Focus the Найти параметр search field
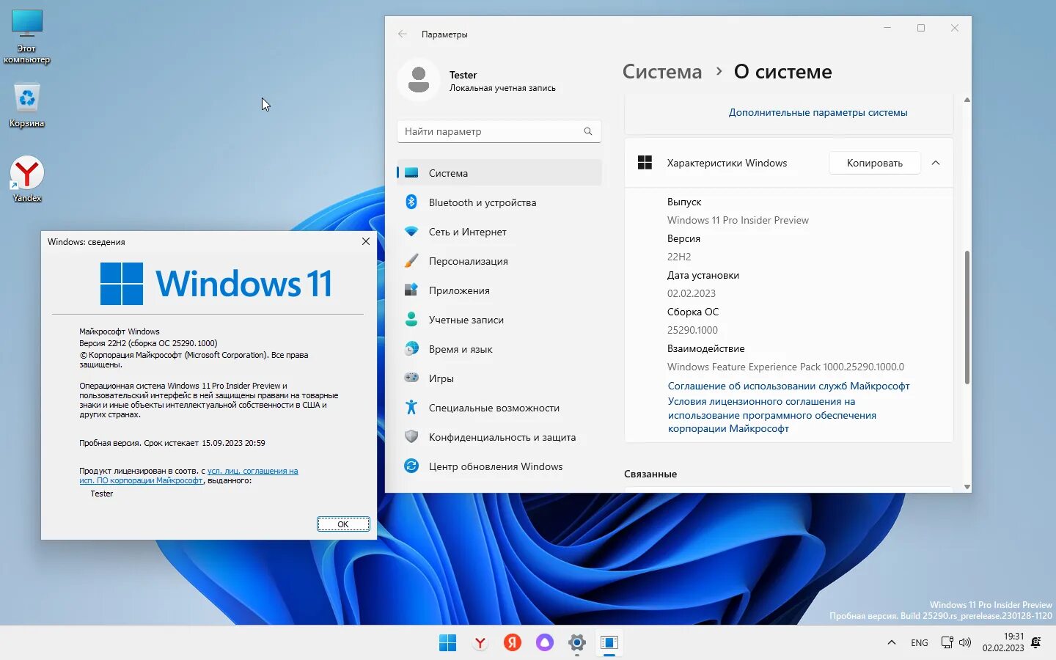This screenshot has height=660, width=1056. pyautogui.click(x=499, y=131)
